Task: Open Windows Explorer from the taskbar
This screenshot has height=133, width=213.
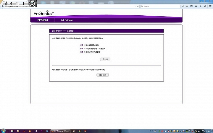Action: [12, 131]
